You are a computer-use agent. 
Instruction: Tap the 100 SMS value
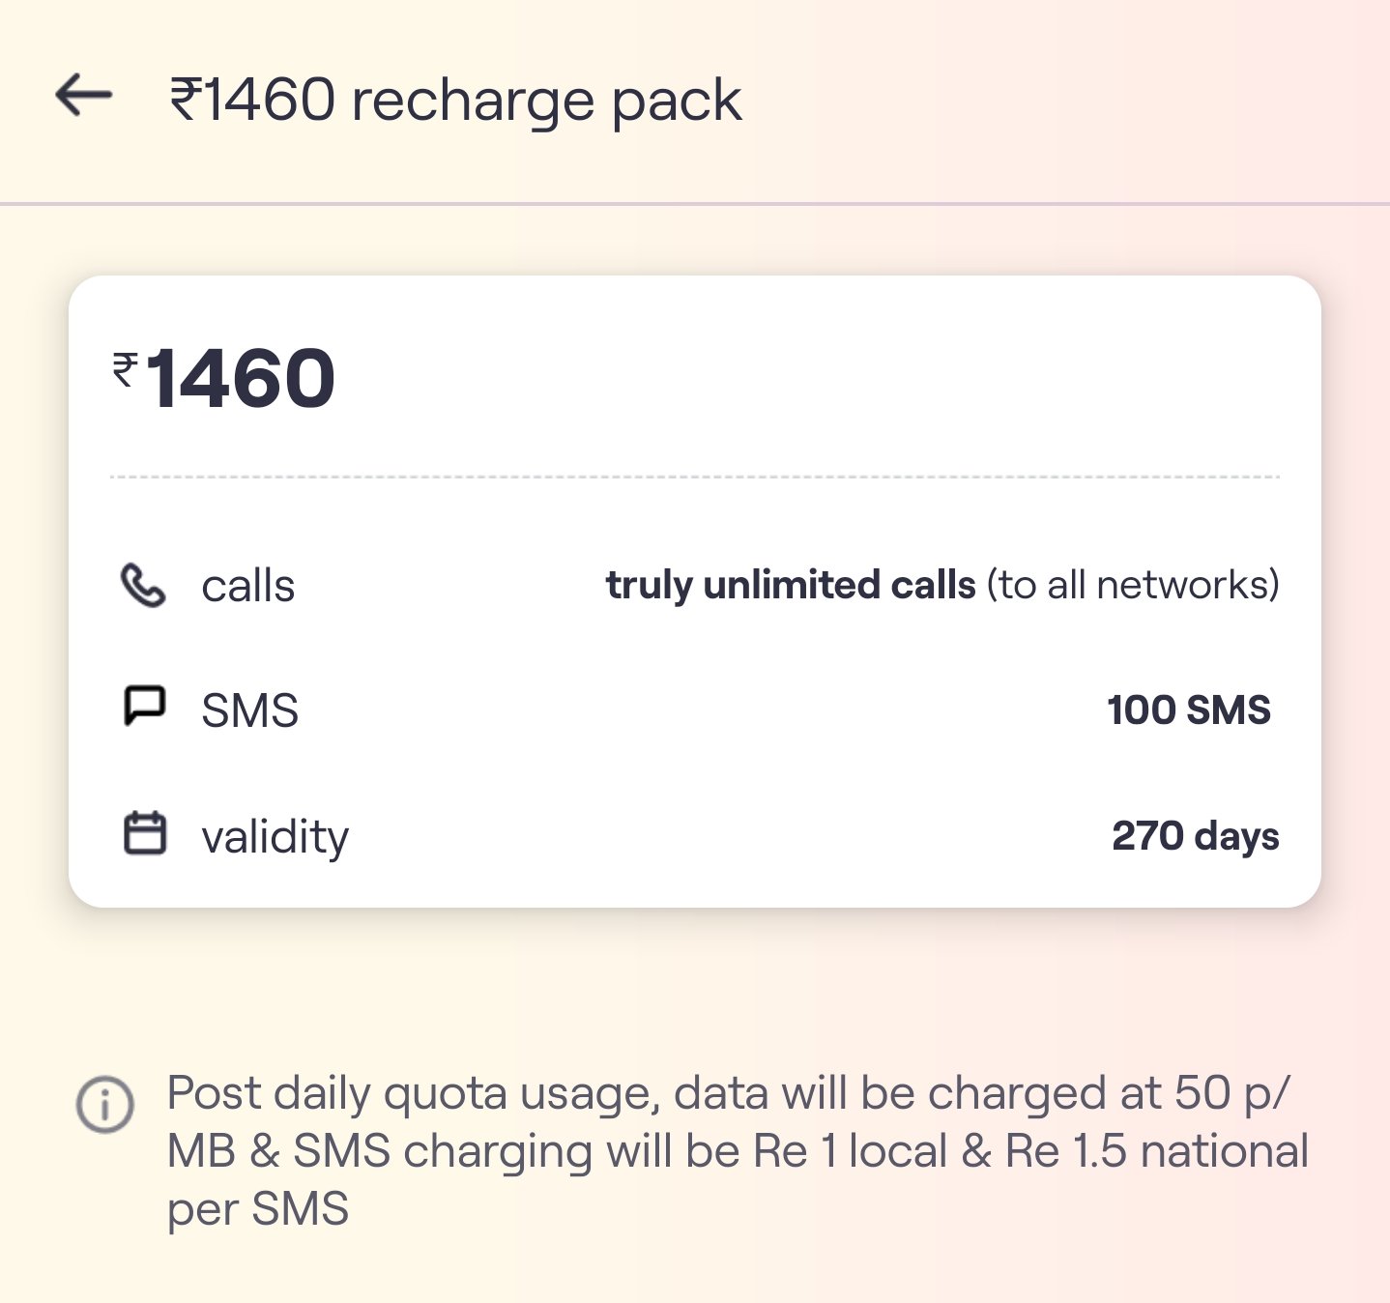point(1188,710)
